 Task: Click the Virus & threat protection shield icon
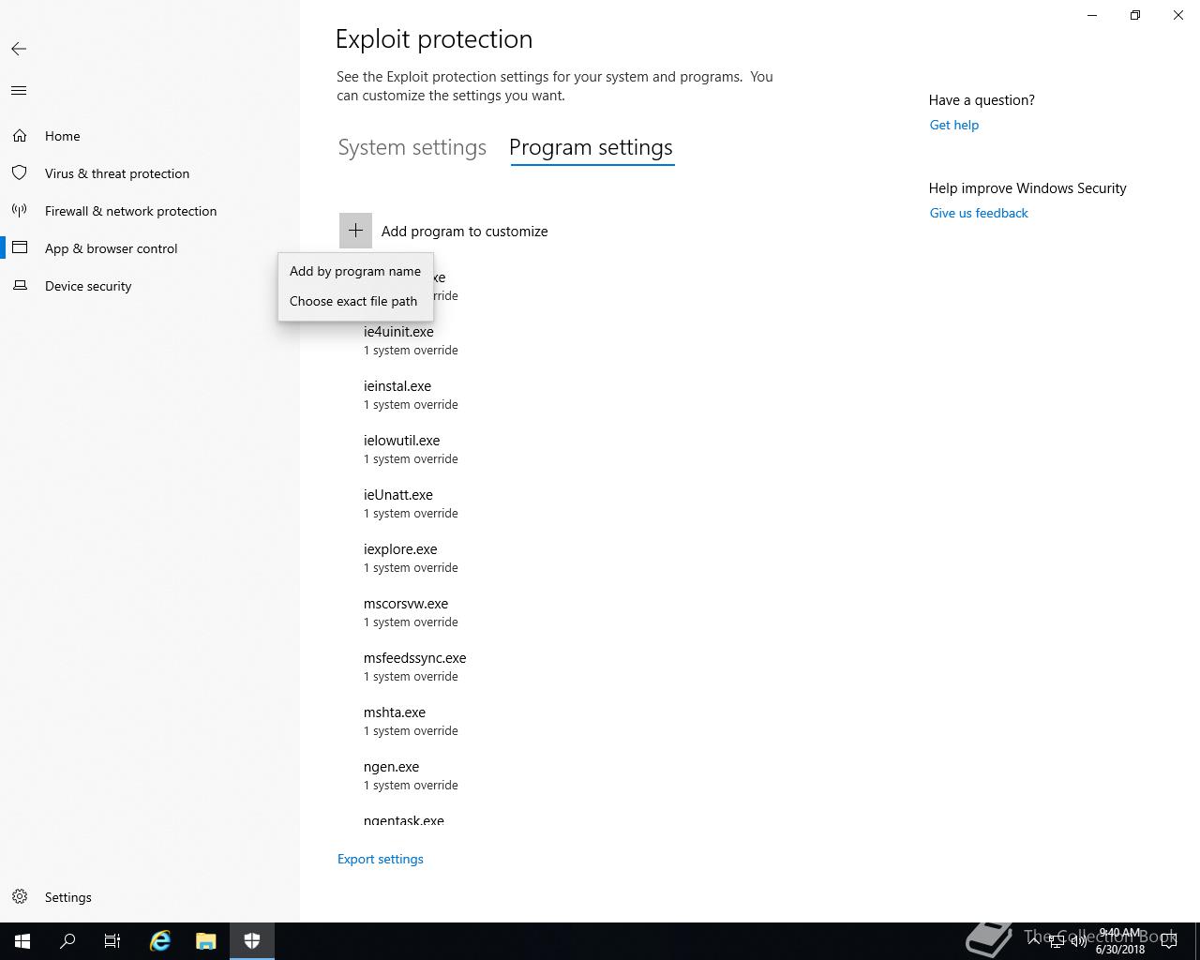[20, 173]
